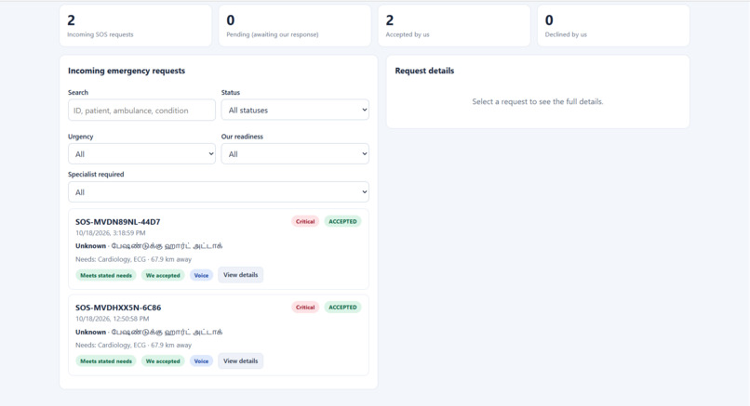750x406 pixels.
Task: Click timestamp 10/18/2026, 12:50:58 PM
Action: pos(113,319)
